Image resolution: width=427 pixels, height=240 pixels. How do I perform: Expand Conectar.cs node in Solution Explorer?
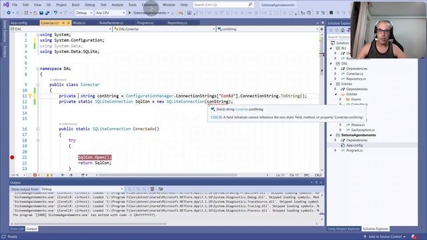click(x=336, y=74)
